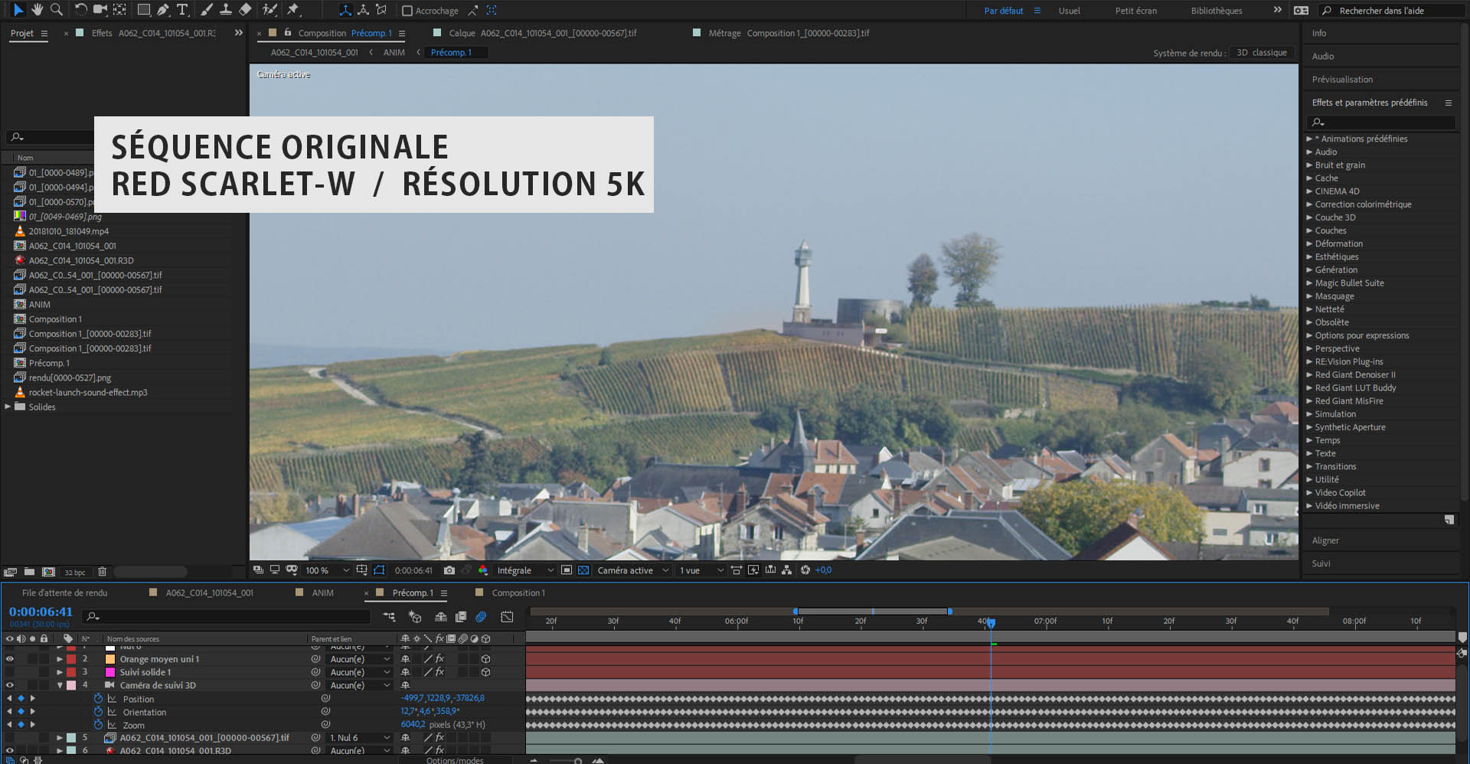Click the draft 3D timeline icon
Screen dimensions: 1470x764
click(415, 616)
